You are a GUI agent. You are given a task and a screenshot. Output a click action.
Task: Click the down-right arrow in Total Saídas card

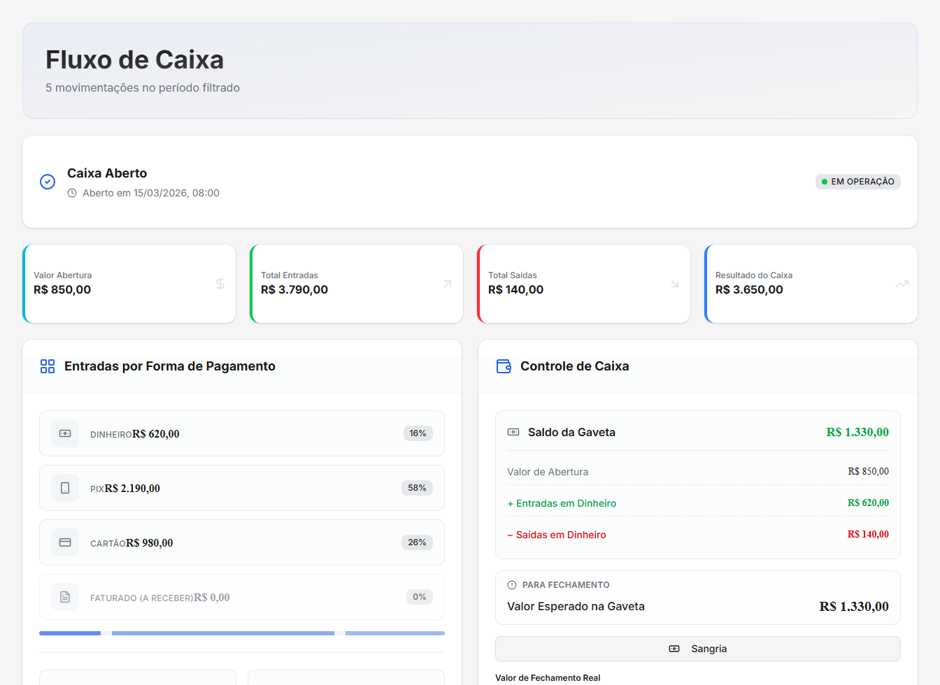pyautogui.click(x=675, y=284)
